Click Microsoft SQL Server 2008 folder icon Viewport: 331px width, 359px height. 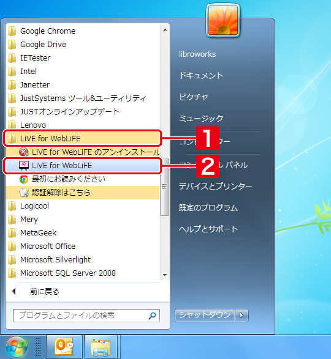pos(12,273)
